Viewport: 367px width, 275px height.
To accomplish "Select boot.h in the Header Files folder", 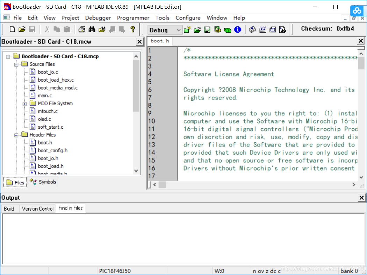I will (x=45, y=143).
